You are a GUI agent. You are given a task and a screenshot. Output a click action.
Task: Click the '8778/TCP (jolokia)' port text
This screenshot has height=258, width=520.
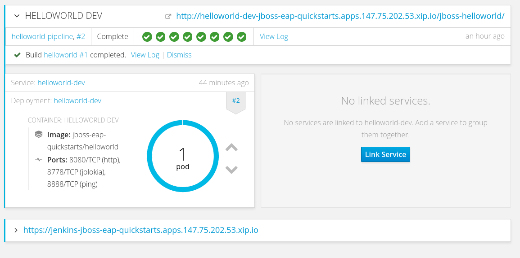coord(77,172)
